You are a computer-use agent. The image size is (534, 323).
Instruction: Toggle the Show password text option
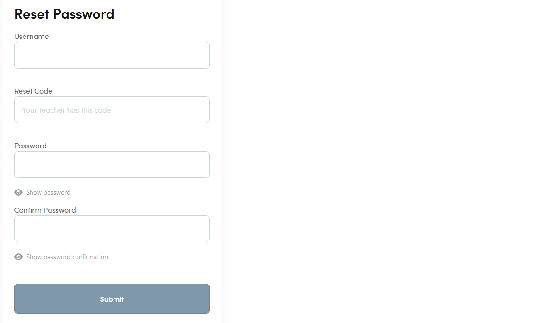(48, 192)
